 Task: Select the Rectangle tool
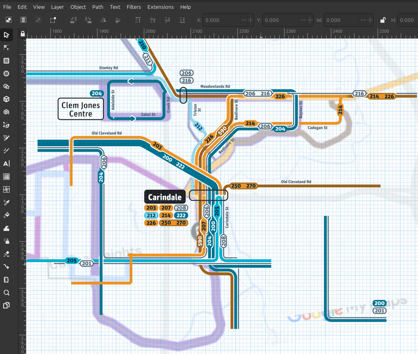click(6, 61)
